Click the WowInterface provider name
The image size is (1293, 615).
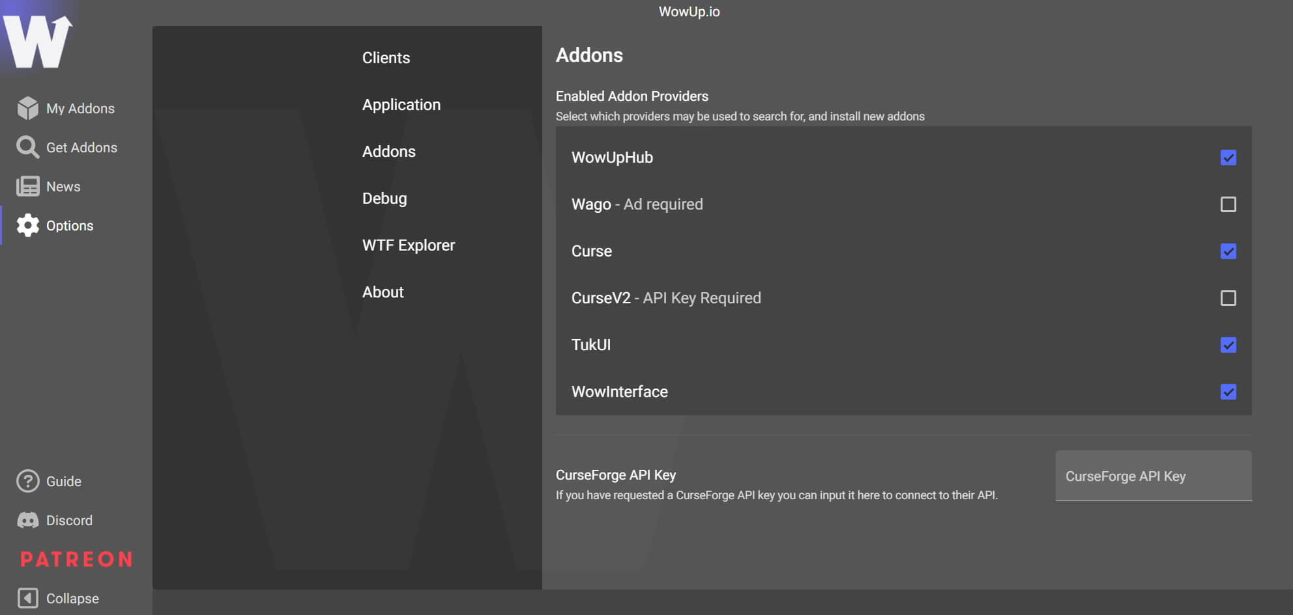pos(620,392)
